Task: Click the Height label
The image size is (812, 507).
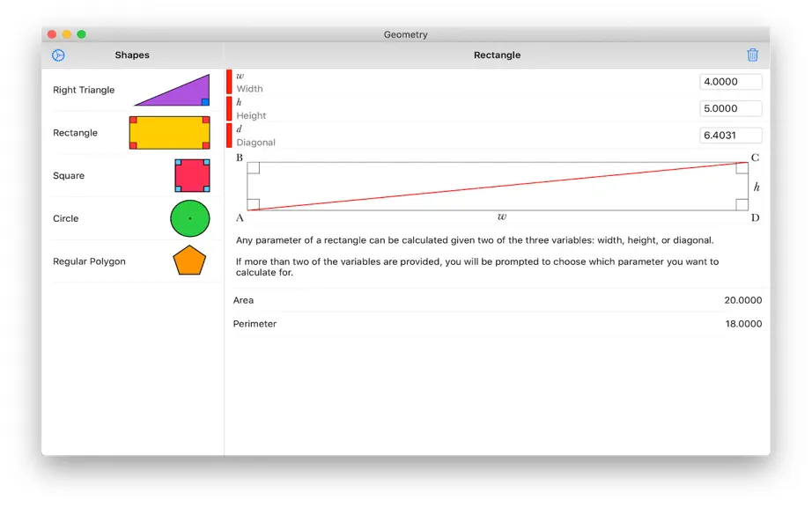Action: (251, 116)
